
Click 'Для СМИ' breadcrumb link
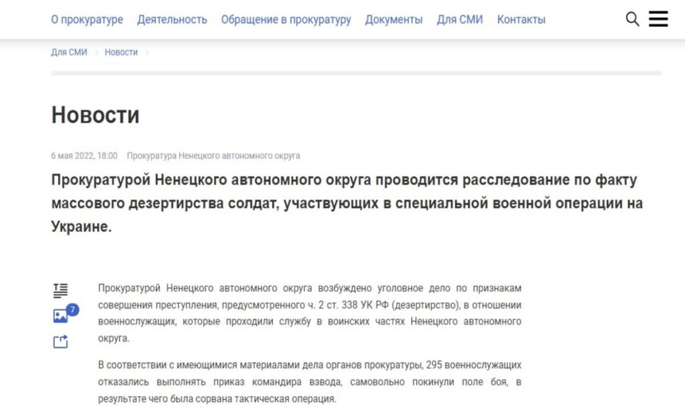point(69,52)
